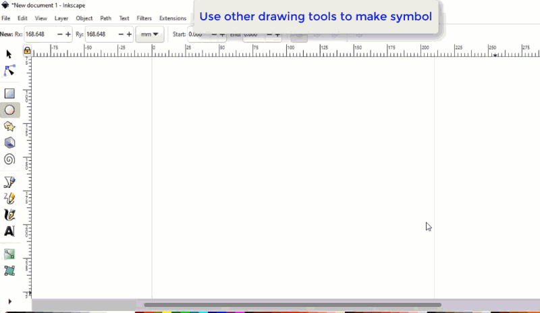Open the Edit menu

[22, 18]
